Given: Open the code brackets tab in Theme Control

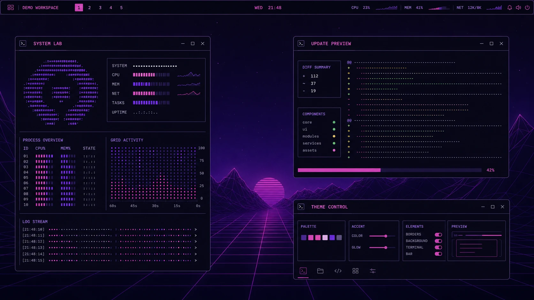Looking at the screenshot, I should click(338, 271).
